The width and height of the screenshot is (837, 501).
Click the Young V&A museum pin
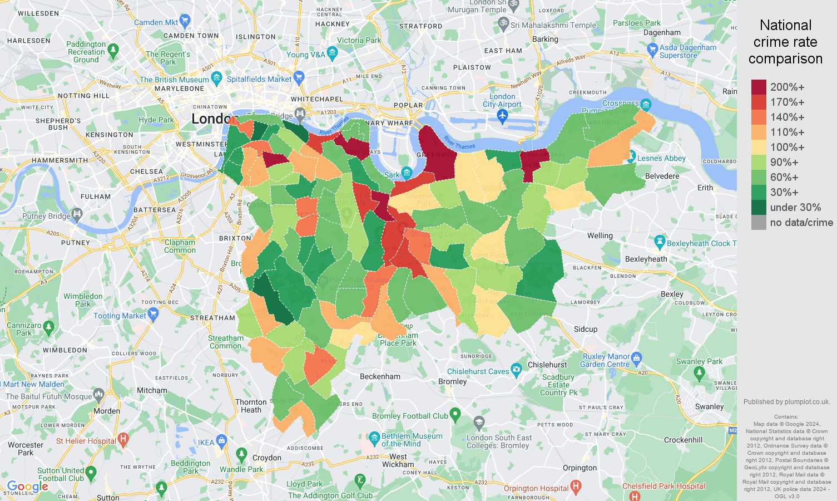point(333,53)
